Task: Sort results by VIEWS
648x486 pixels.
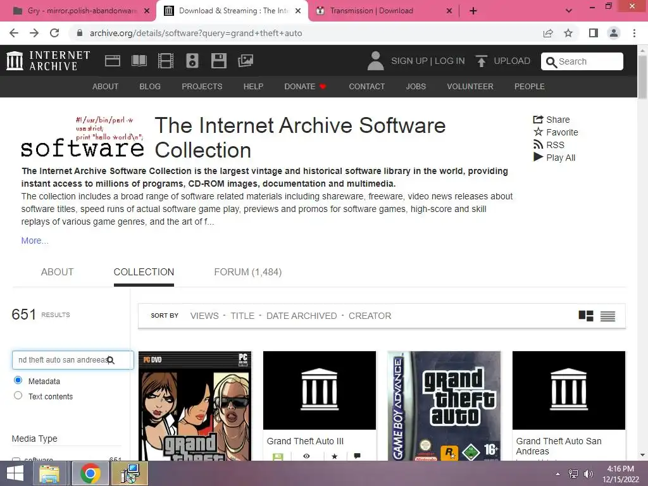Action: coord(204,316)
